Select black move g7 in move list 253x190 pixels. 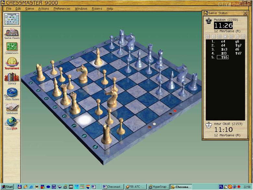click(238, 45)
